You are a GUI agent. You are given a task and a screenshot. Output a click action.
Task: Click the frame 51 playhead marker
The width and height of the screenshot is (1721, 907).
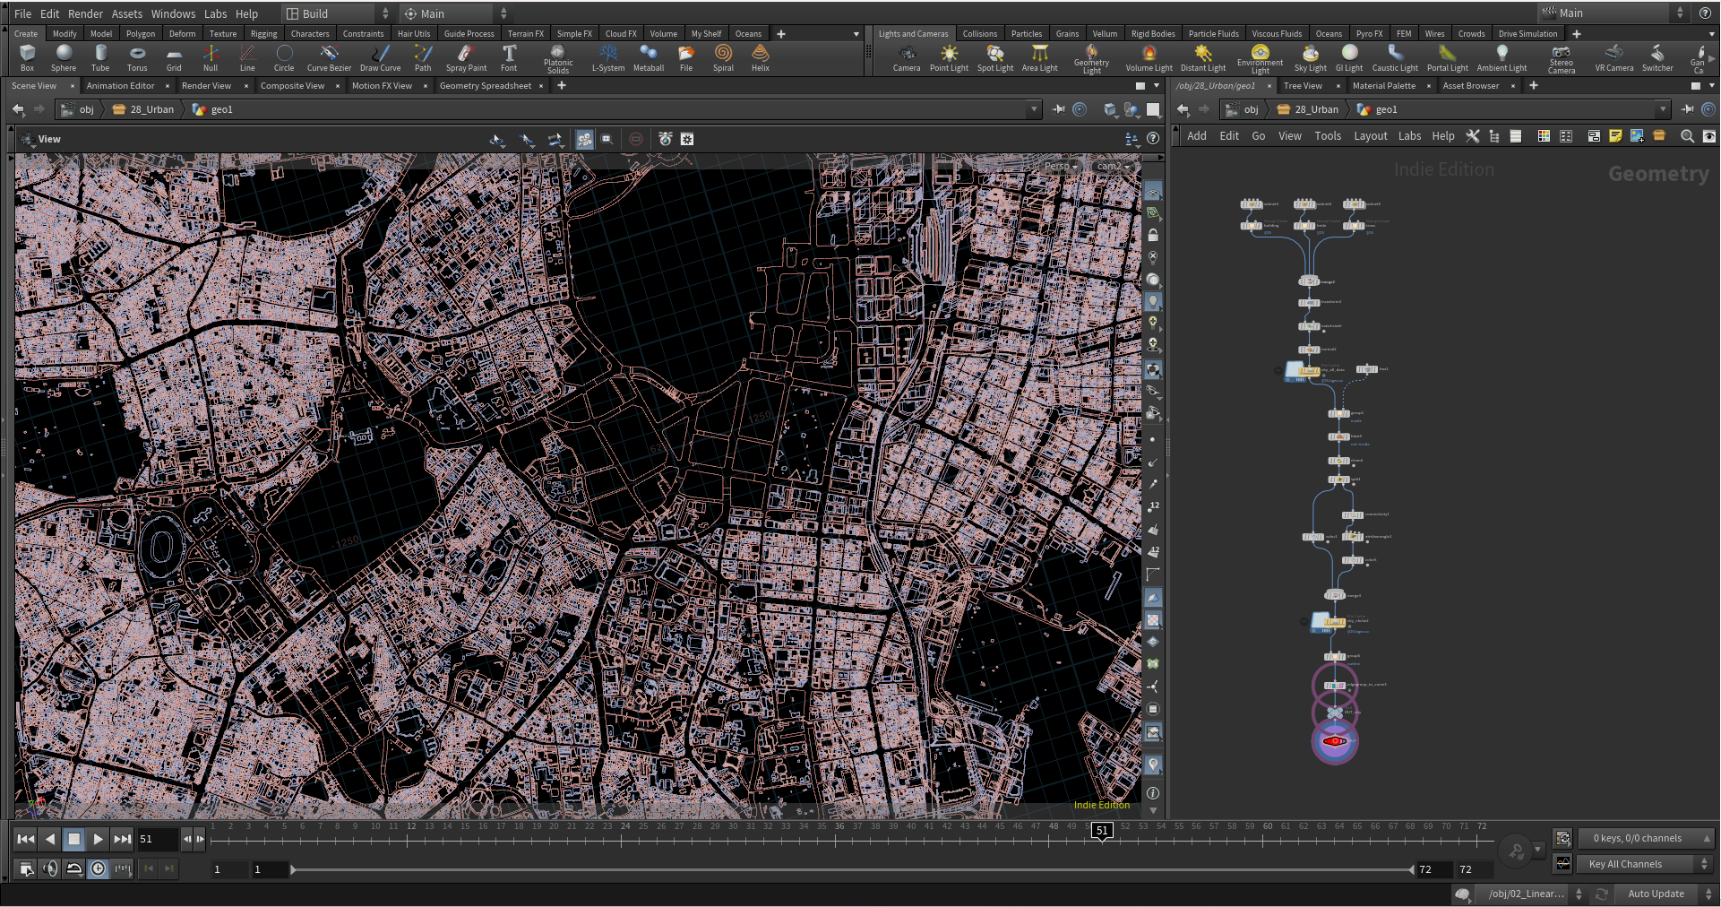coord(1102,831)
